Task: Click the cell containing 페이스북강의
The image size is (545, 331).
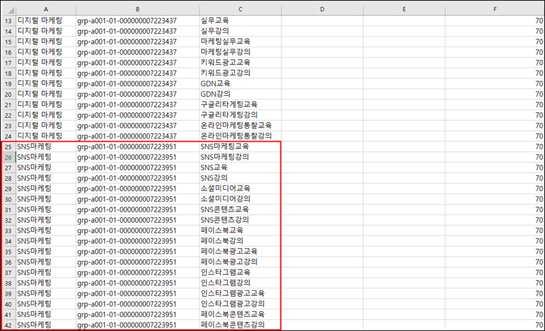Action: coord(240,241)
